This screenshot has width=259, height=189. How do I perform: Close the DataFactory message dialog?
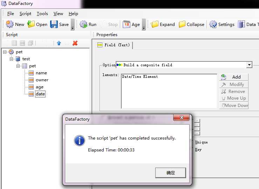pos(181,117)
